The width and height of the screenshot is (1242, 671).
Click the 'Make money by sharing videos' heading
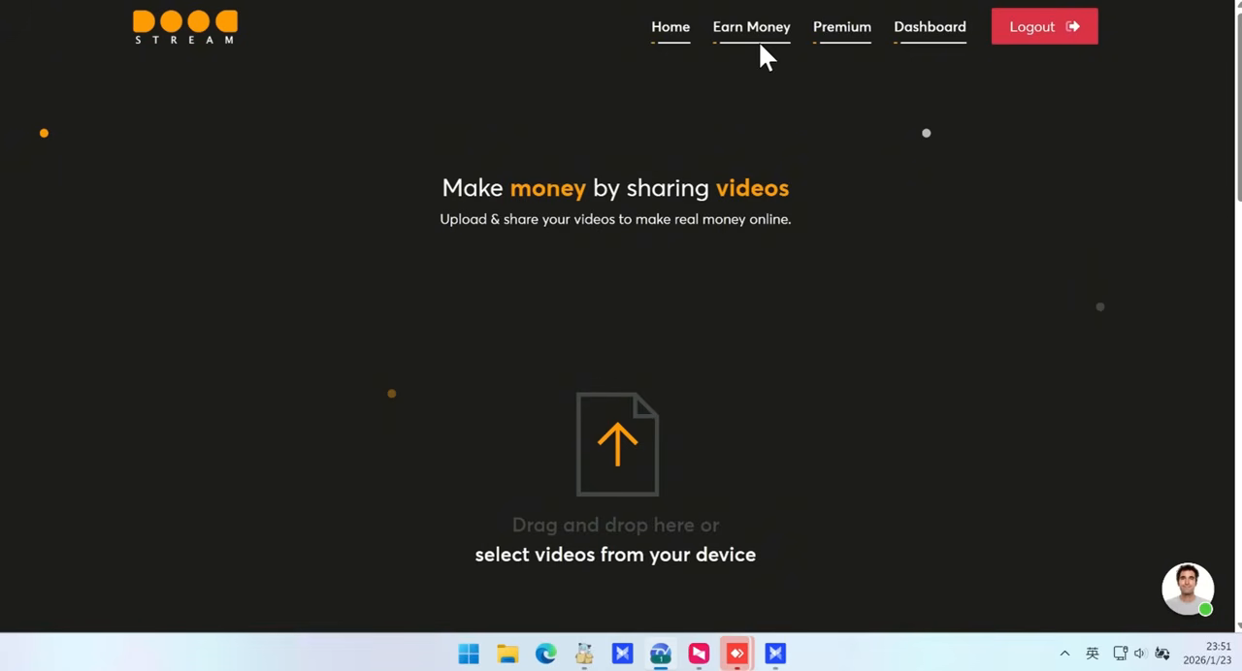tap(615, 187)
